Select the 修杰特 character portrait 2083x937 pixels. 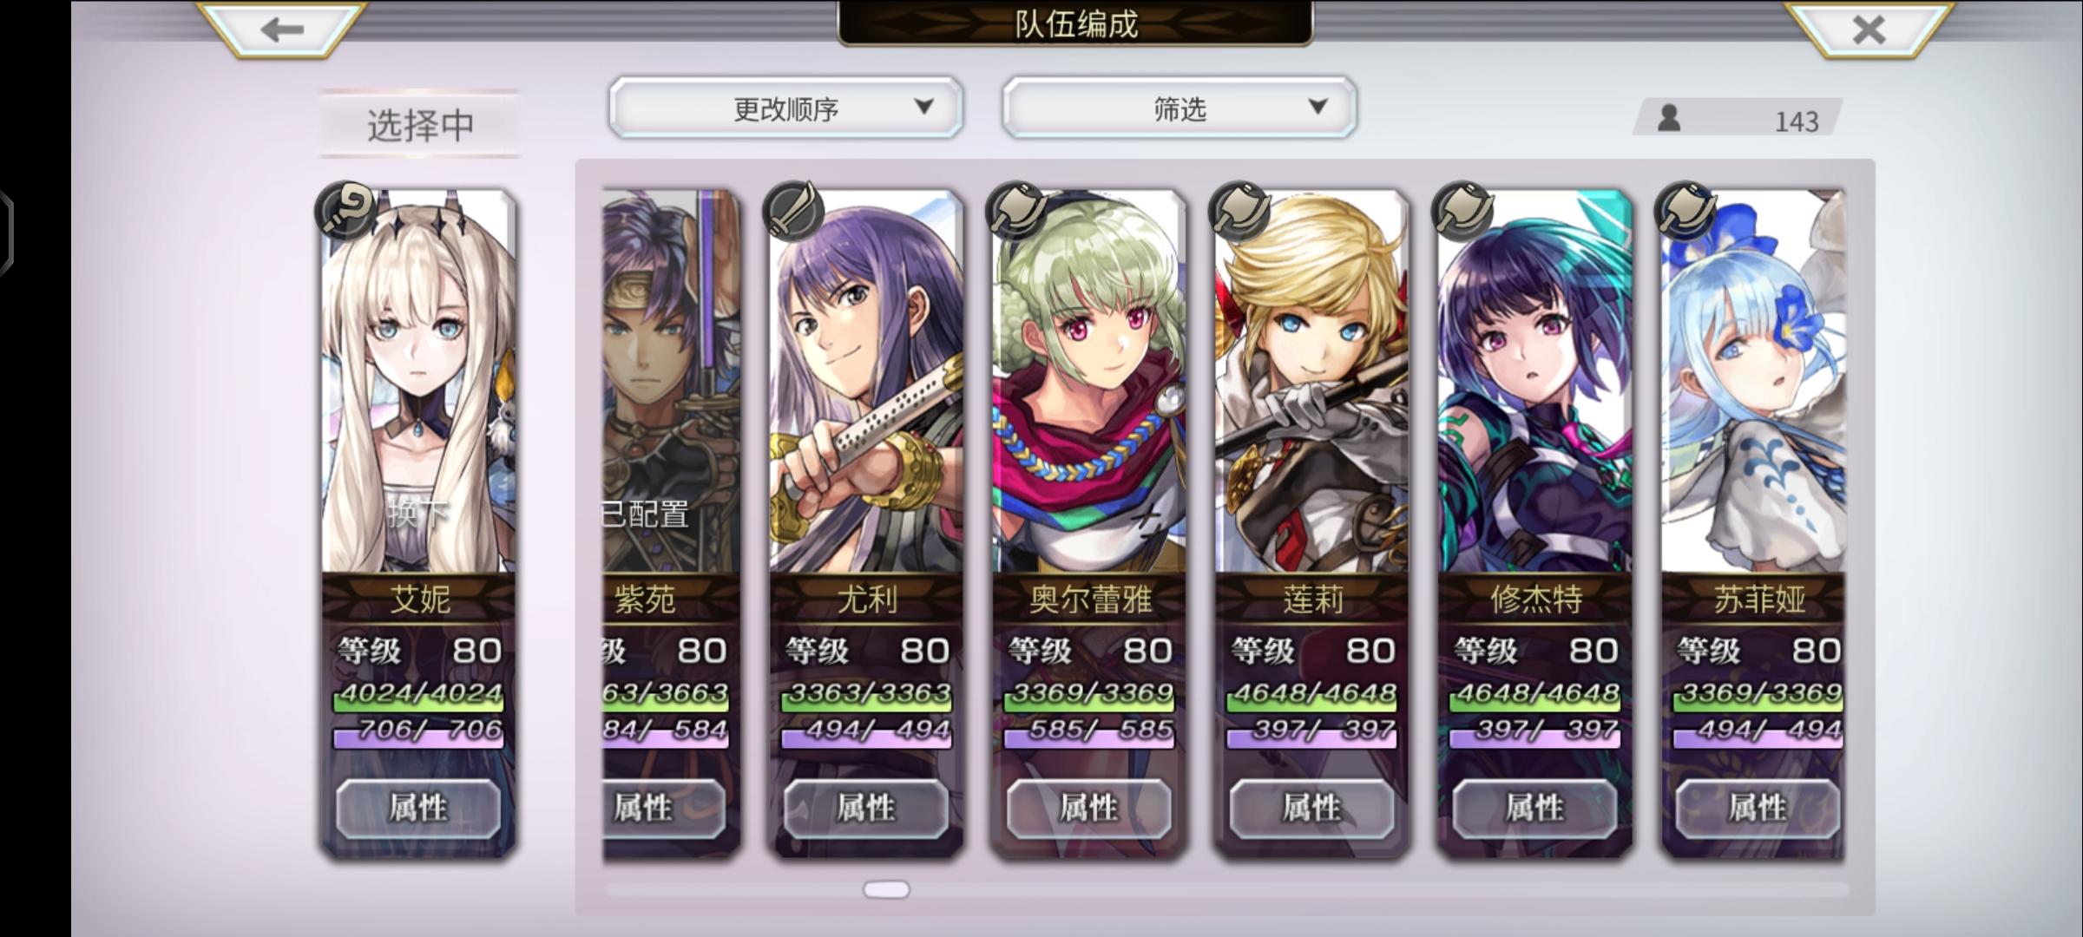click(x=1534, y=382)
